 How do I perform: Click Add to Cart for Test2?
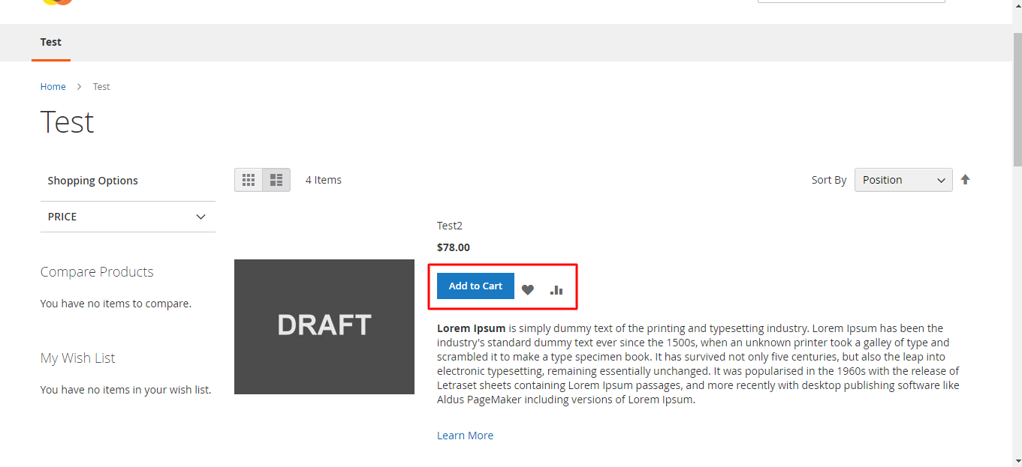point(475,286)
